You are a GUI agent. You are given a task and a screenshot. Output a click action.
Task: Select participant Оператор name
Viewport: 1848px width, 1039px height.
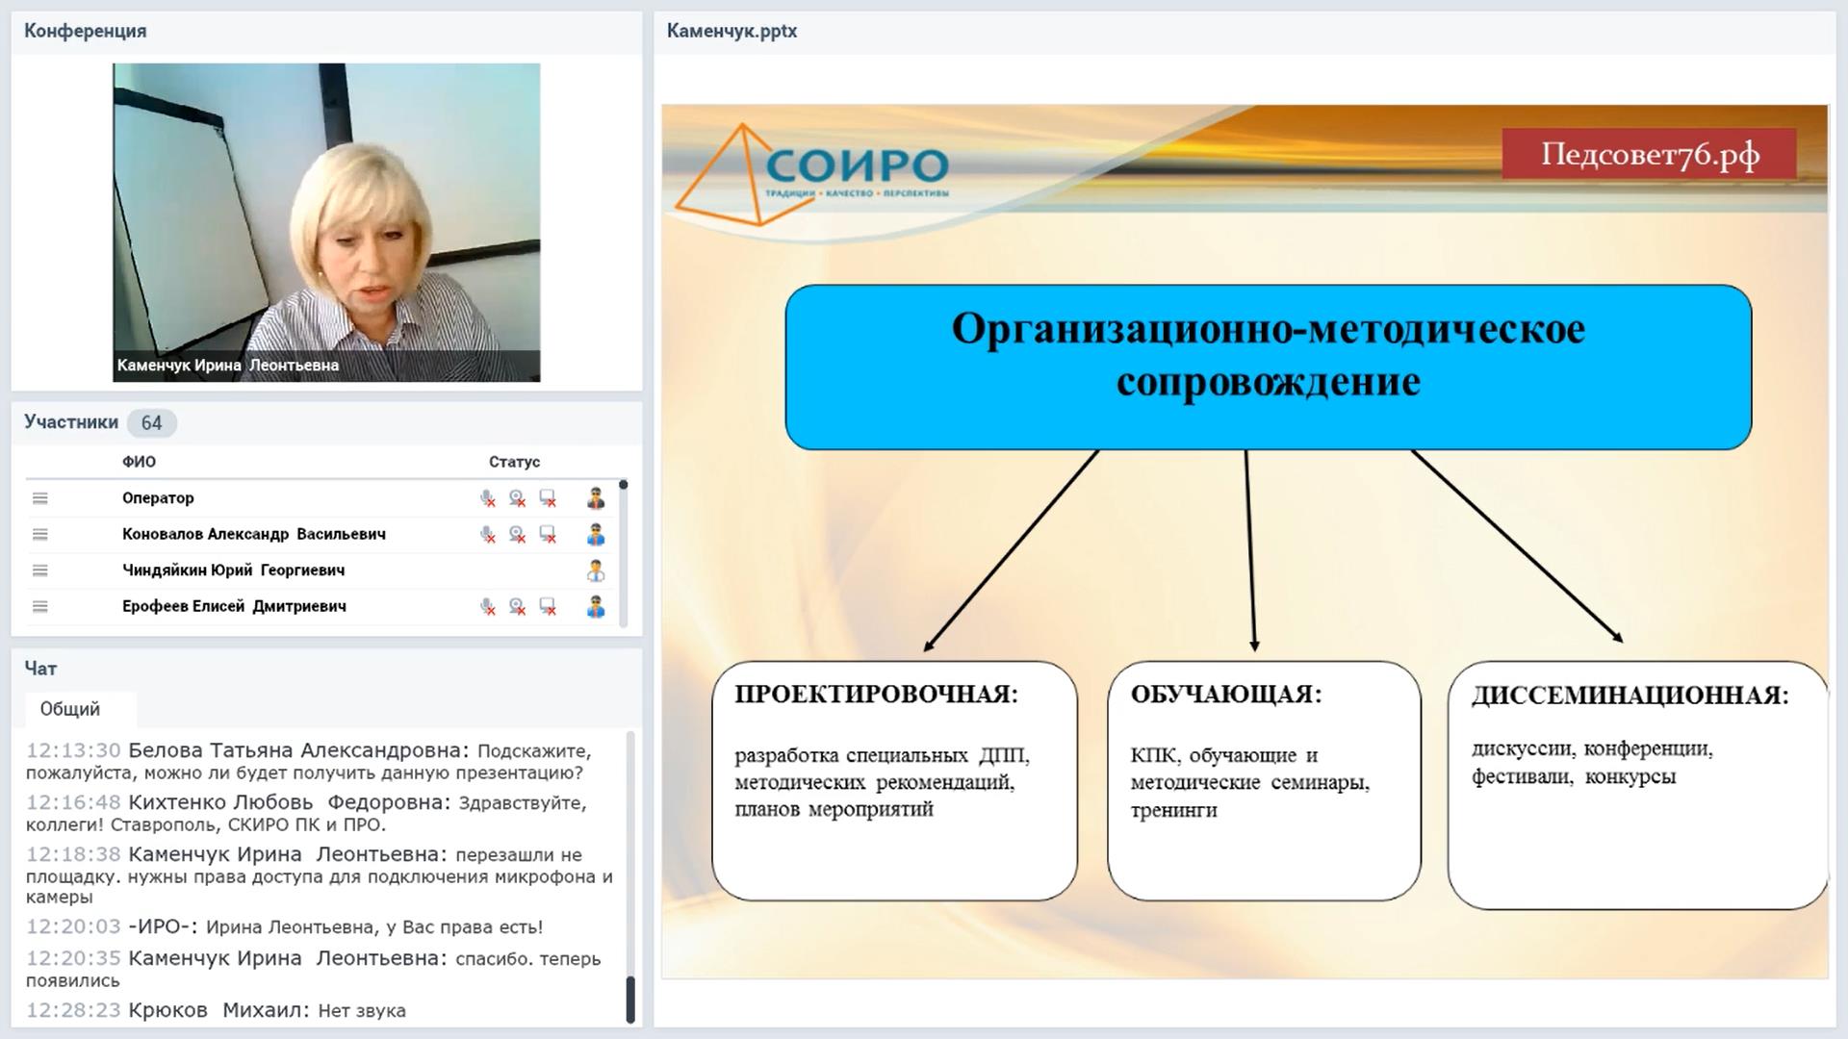[158, 498]
